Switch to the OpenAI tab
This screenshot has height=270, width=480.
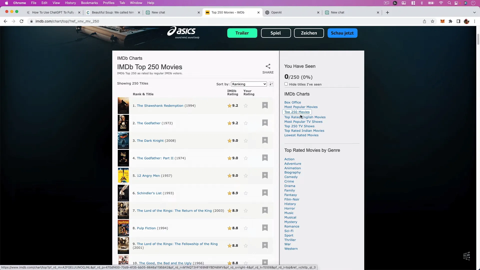pyautogui.click(x=292, y=12)
